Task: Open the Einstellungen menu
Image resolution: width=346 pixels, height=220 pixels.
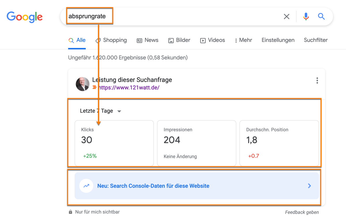Action: [278, 40]
